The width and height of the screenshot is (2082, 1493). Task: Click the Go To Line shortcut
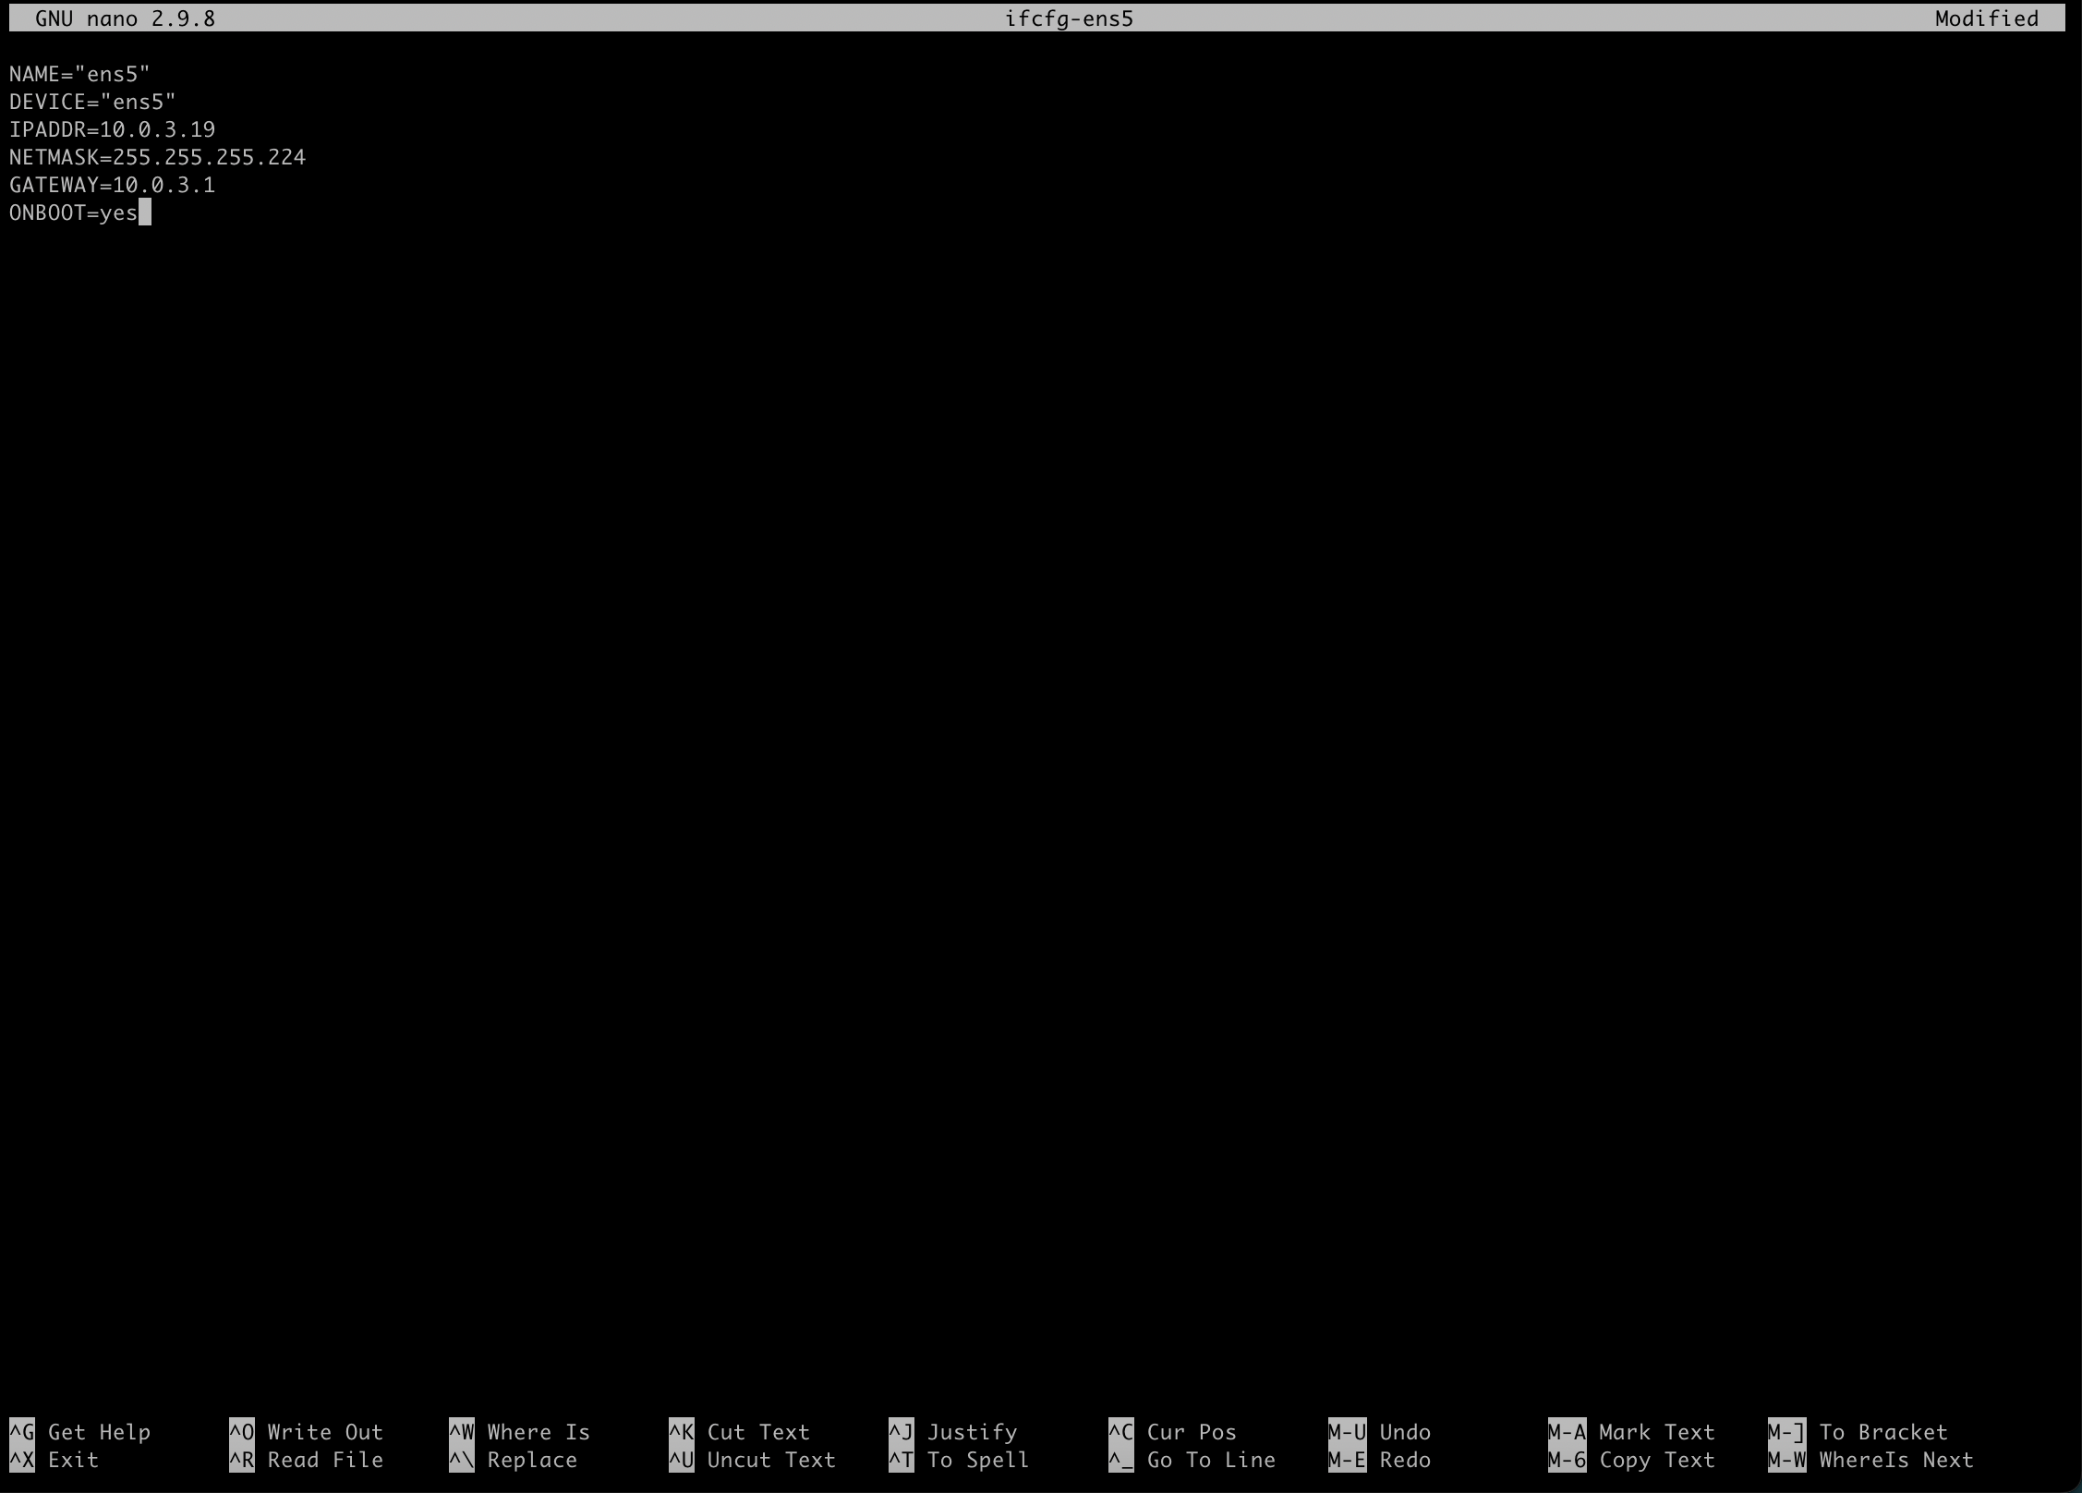(x=1192, y=1460)
